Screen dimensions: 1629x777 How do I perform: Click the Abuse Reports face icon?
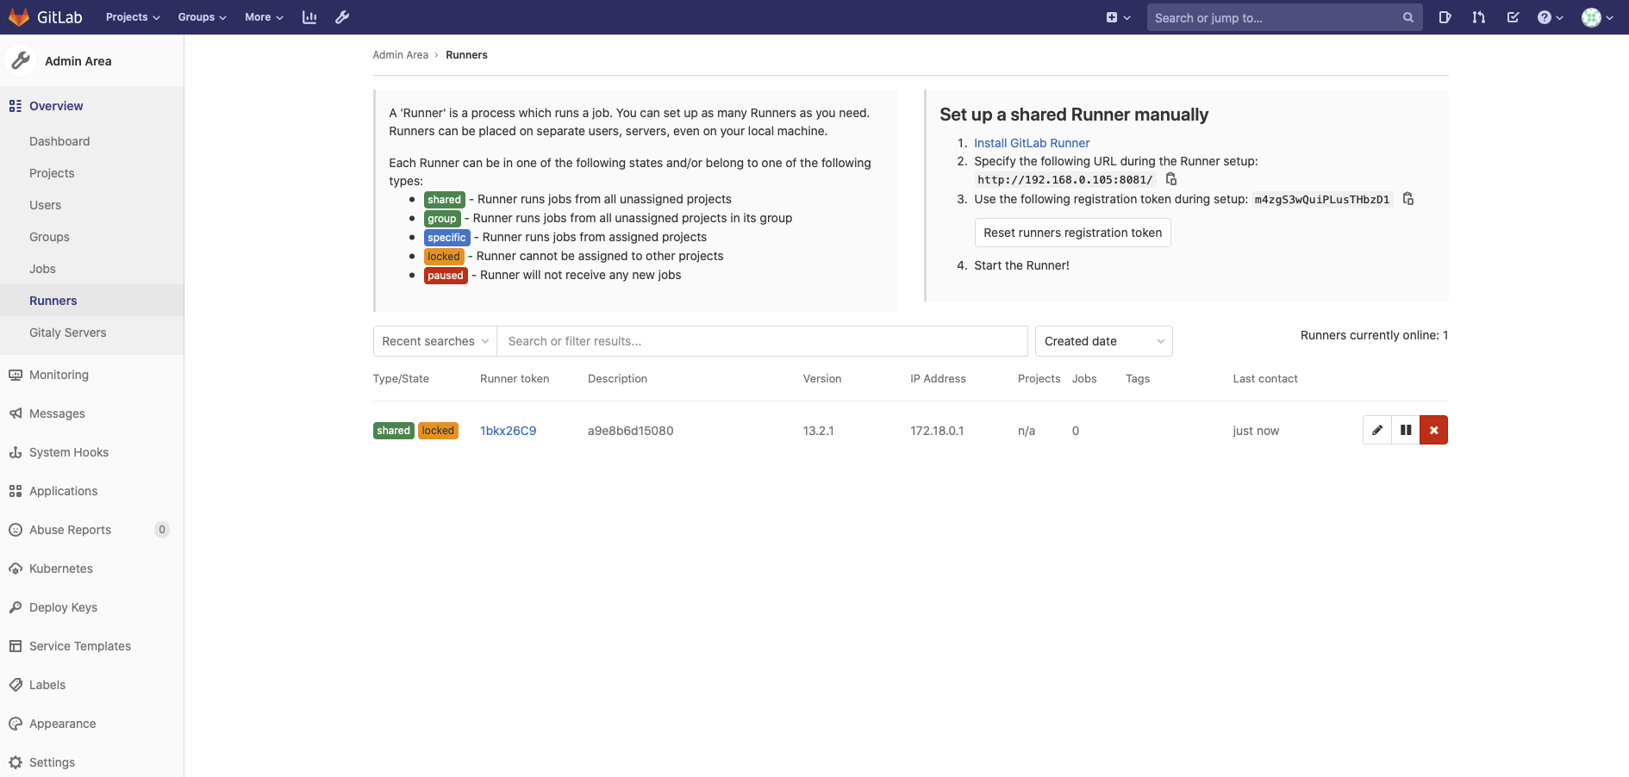pos(16,530)
